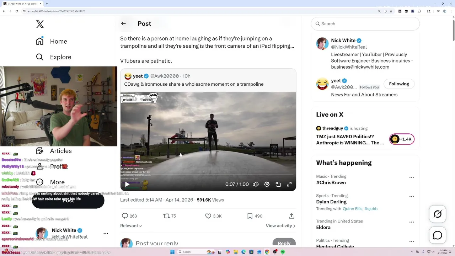Open more options for the Politics trend
455x256 pixels.
[412, 241]
